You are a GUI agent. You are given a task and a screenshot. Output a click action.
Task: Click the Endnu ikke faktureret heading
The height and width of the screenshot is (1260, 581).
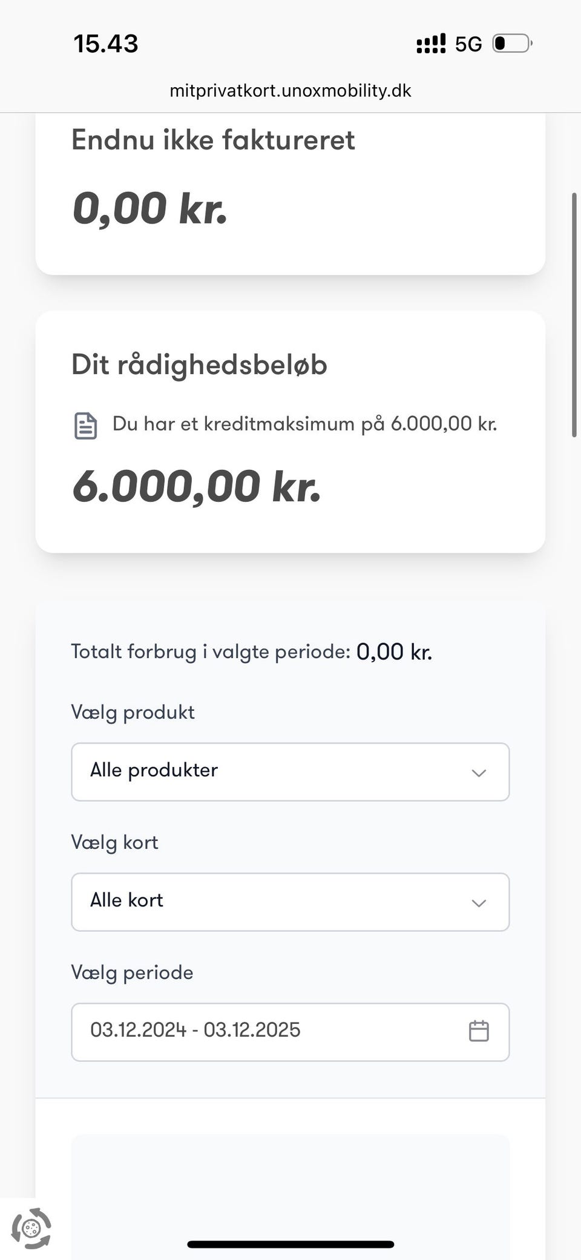pyautogui.click(x=213, y=140)
